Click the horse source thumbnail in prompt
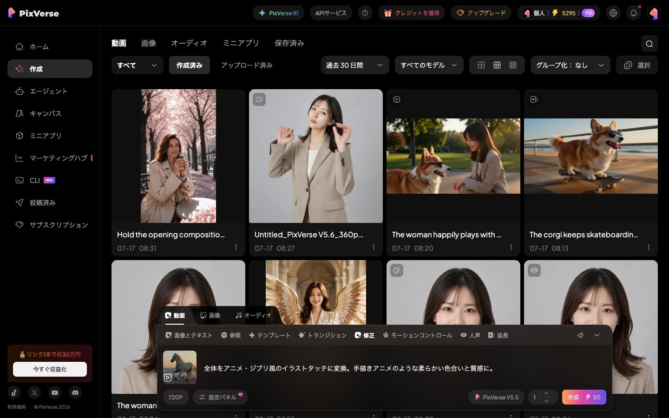The width and height of the screenshot is (669, 418). (180, 367)
